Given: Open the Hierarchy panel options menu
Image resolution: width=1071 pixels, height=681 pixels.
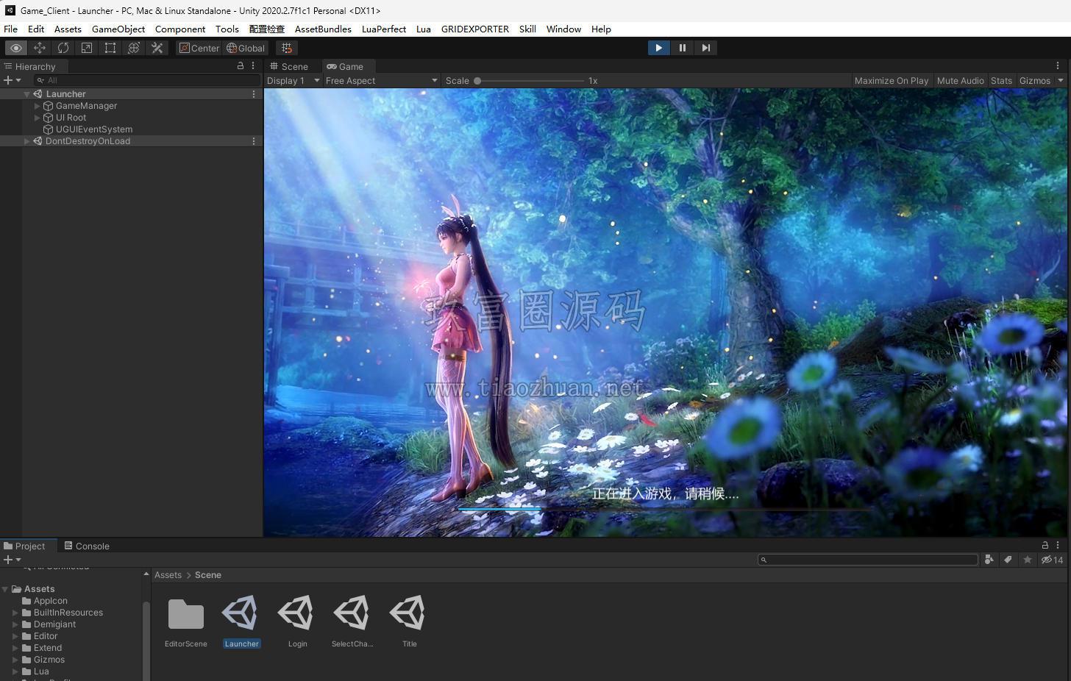Looking at the screenshot, I should [253, 66].
